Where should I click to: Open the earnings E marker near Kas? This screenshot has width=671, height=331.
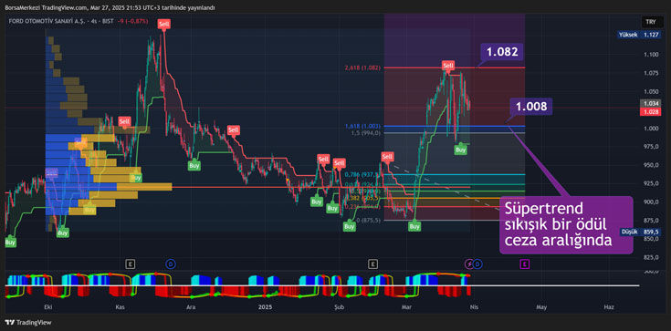(x=130, y=264)
